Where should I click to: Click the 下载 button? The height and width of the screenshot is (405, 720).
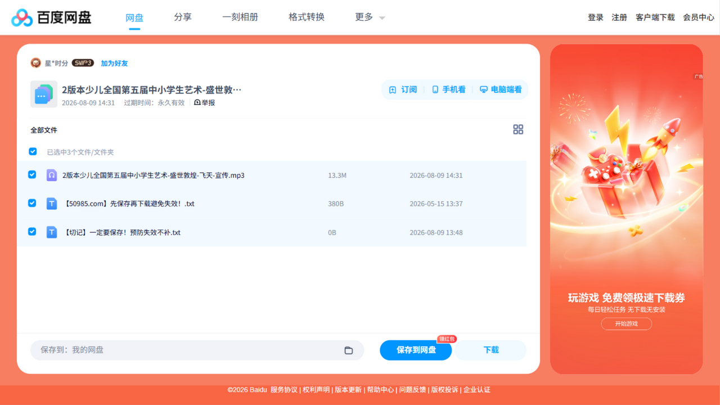pyautogui.click(x=491, y=350)
